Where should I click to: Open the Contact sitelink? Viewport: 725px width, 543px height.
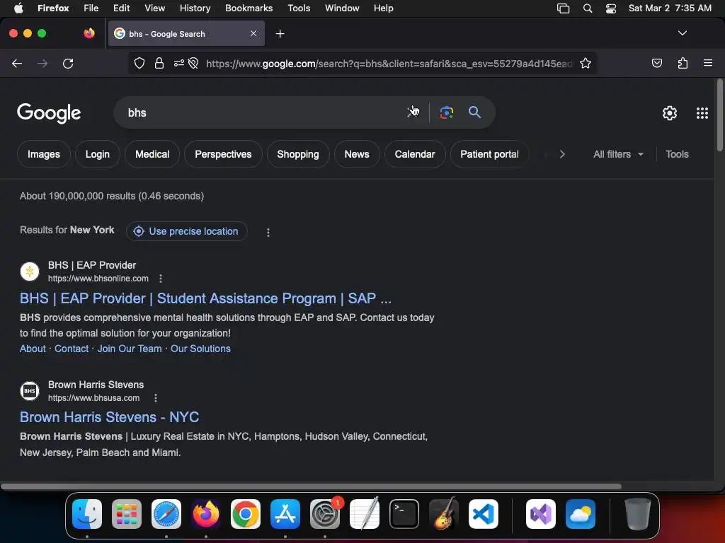72,349
